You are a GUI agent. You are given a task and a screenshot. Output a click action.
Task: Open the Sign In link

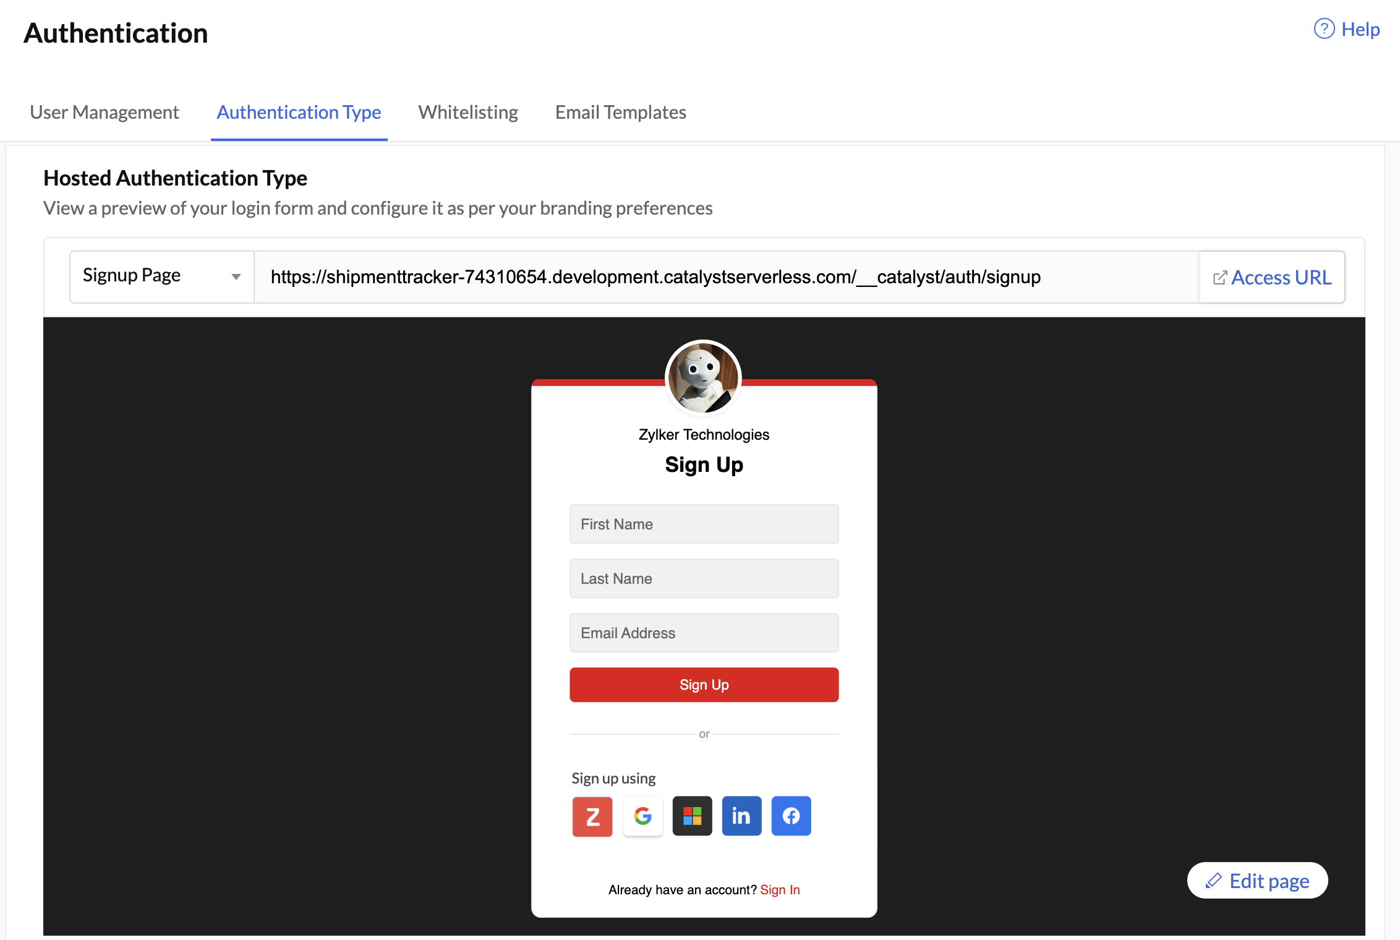[x=780, y=889]
